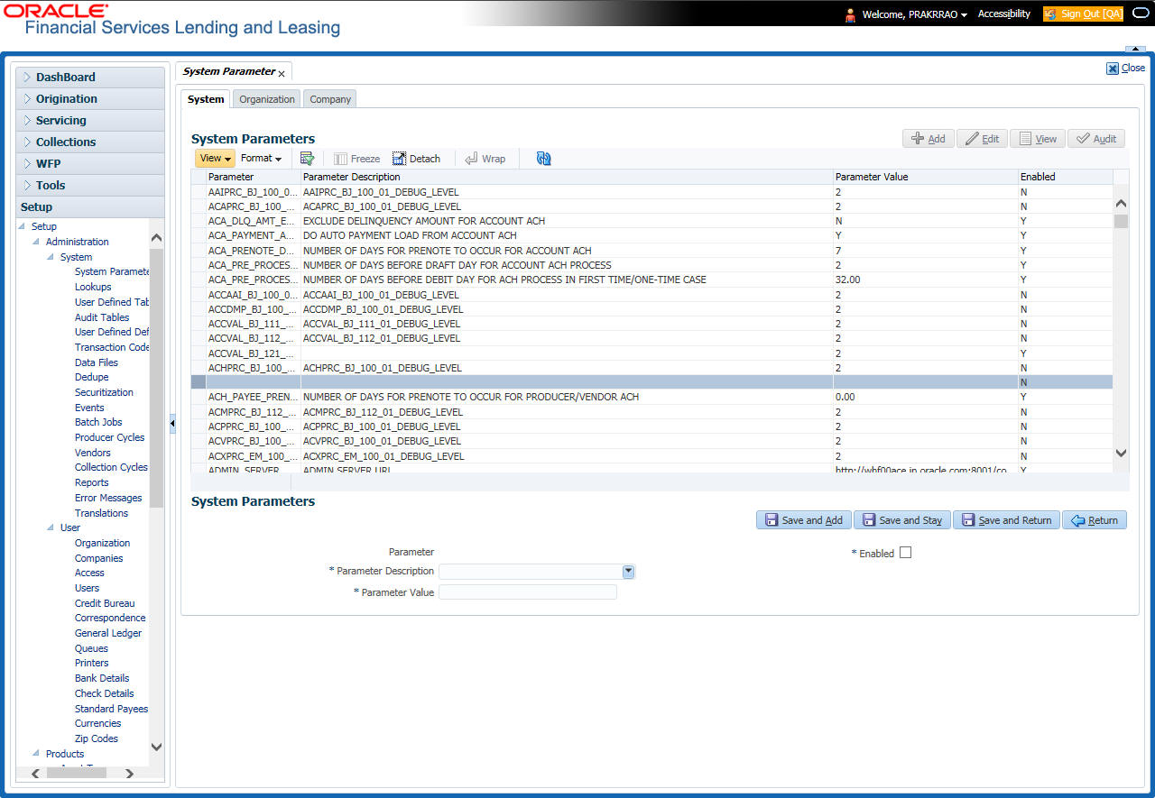This screenshot has height=798, width=1155.
Task: Collapse the left navigation panel splitter
Action: pos(171,422)
